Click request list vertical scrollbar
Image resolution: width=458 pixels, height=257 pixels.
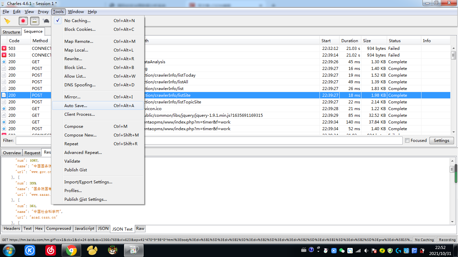(453, 89)
